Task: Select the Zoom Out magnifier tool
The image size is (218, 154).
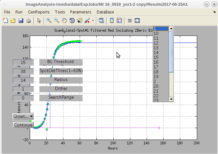Action: coord(56,20)
